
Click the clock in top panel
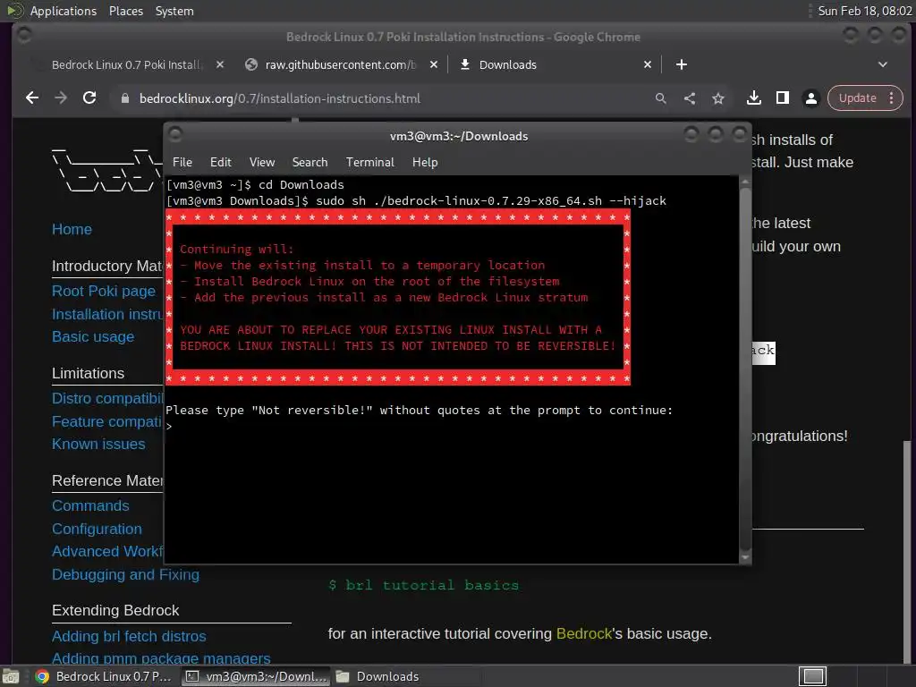coord(865,11)
